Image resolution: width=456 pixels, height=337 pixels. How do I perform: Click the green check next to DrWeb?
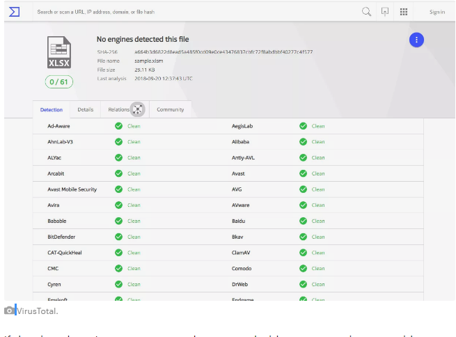coord(303,284)
